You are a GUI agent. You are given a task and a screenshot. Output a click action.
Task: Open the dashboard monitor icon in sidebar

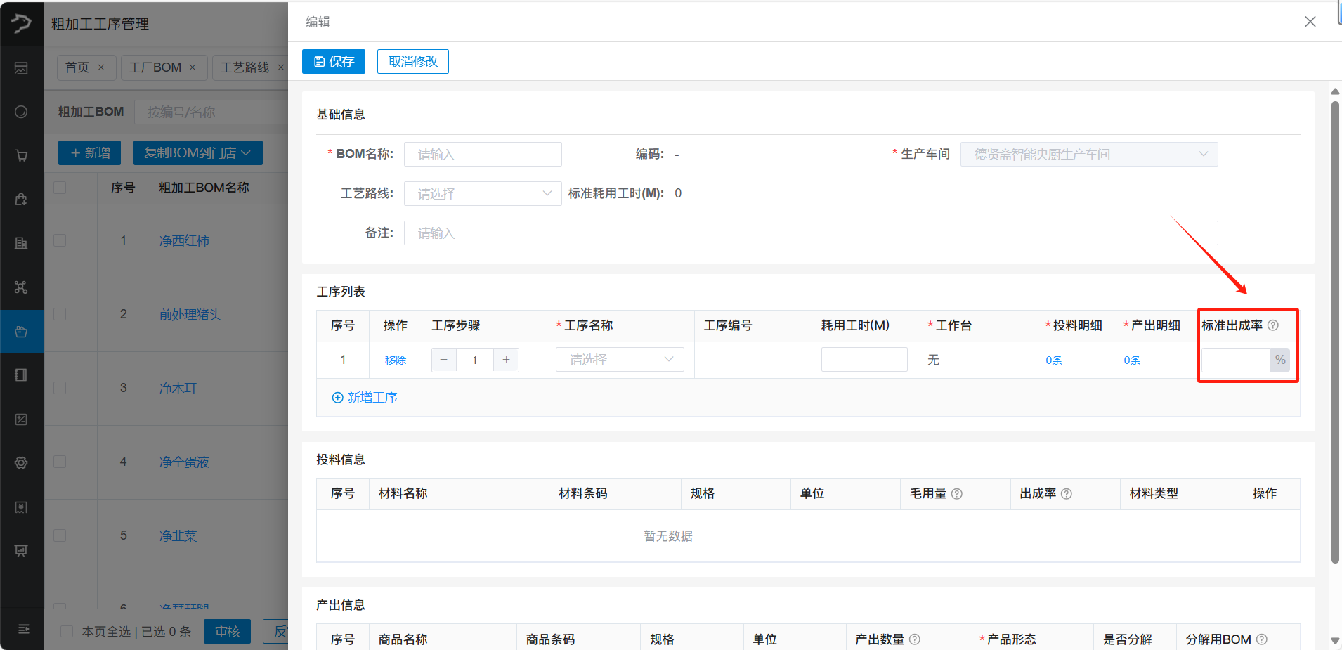coord(21,68)
